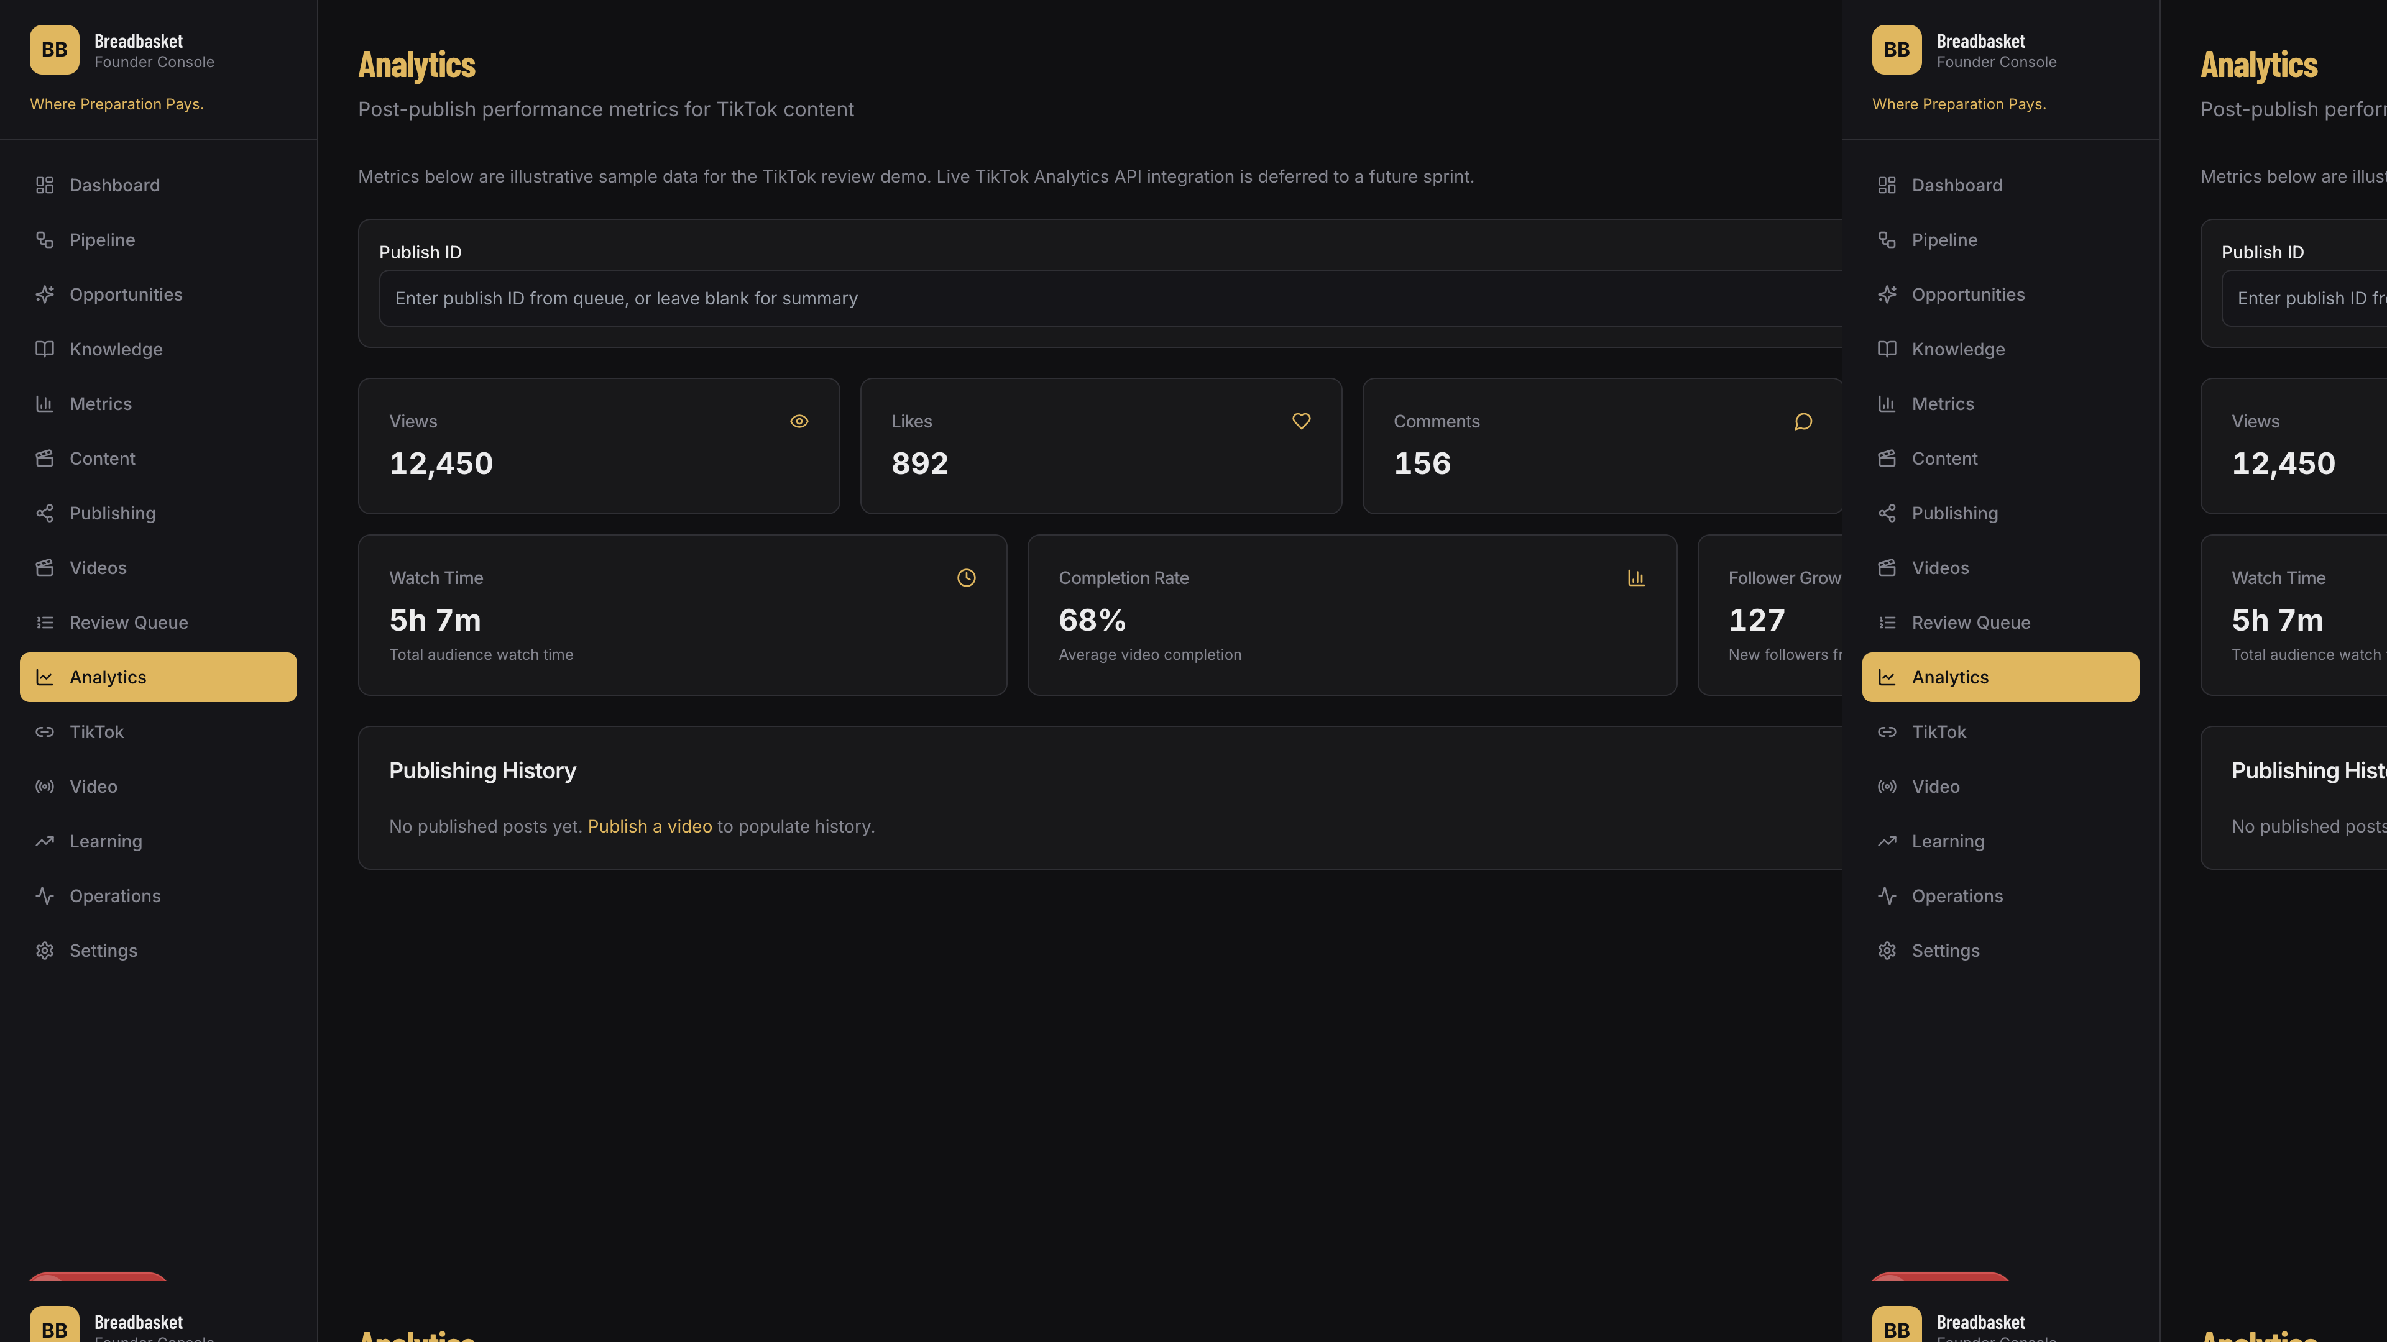Screen dimensions: 2387x1342
Task: Click '5h 7m' value in right page copy
Action: [x=2277, y=619]
